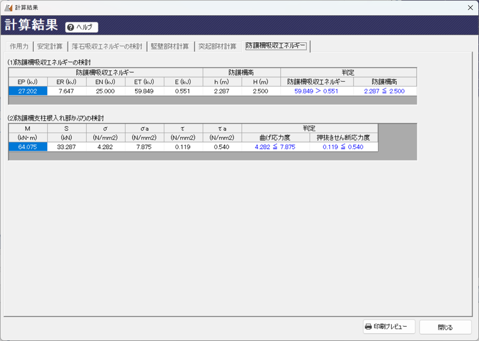The image size is (479, 341).
Task: Open the 作用力 tab
Action: [x=19, y=46]
